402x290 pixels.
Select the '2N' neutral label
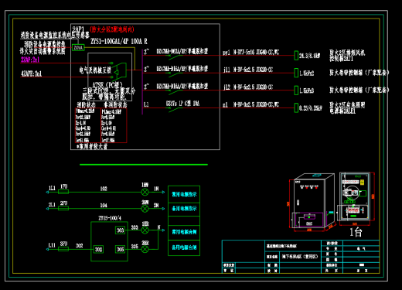(x=156, y=205)
